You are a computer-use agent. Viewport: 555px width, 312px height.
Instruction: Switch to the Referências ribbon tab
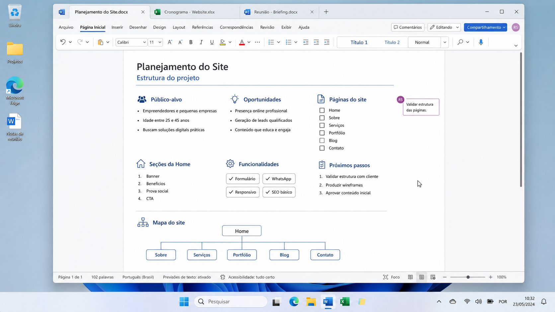point(202,28)
